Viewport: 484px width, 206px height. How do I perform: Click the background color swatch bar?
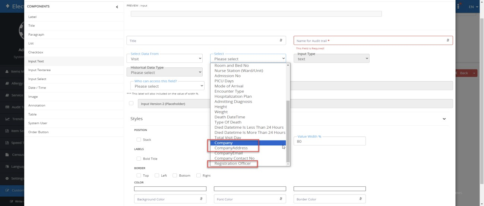click(x=170, y=189)
